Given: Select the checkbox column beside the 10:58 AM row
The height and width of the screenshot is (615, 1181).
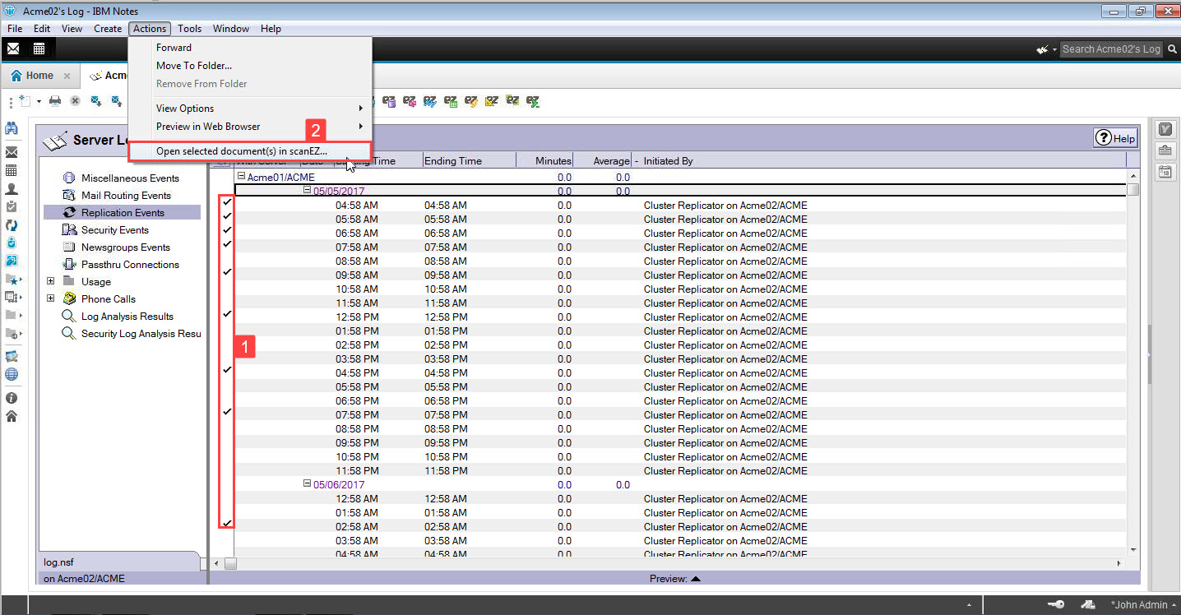Looking at the screenshot, I should click(x=226, y=289).
